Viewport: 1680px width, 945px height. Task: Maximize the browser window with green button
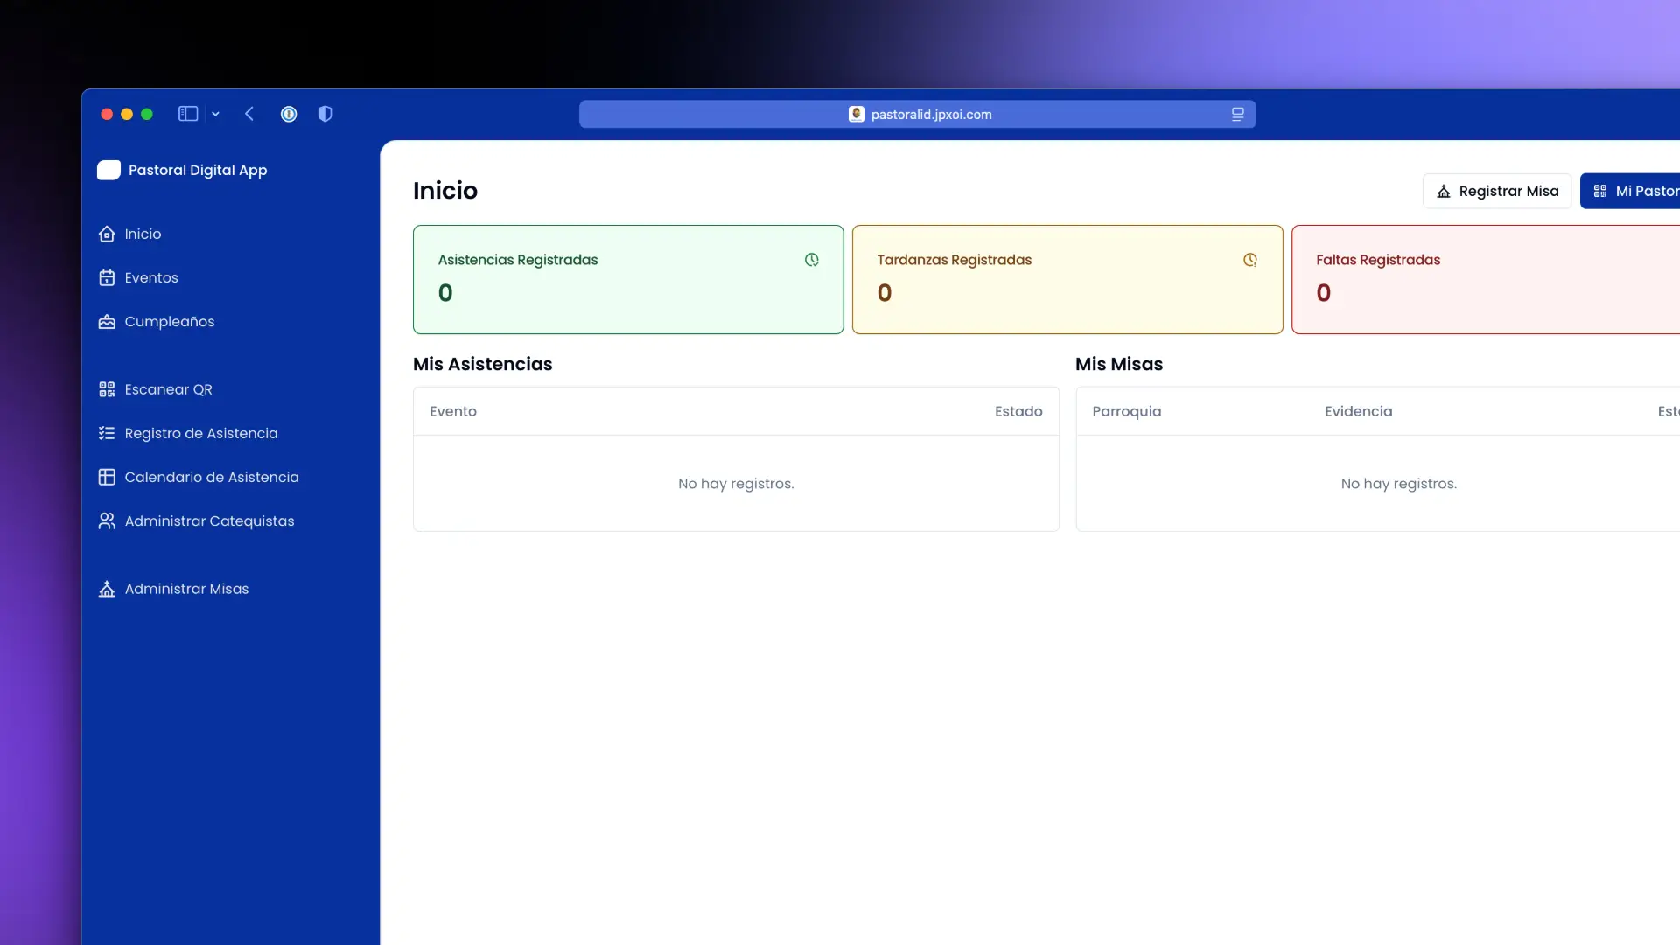pyautogui.click(x=147, y=114)
